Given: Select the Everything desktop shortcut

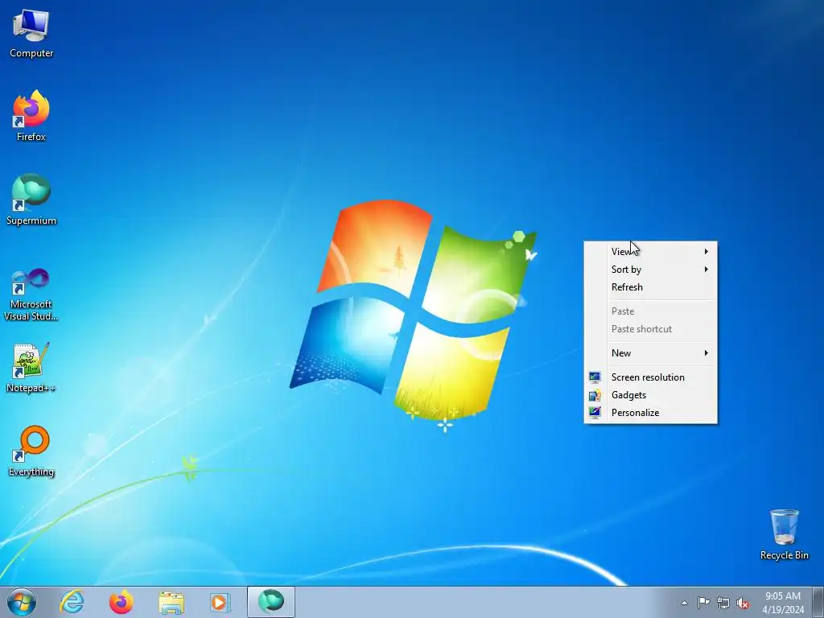Looking at the screenshot, I should pos(31,451).
